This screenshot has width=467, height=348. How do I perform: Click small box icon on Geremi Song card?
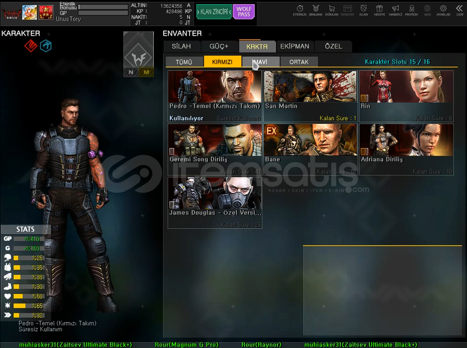click(x=172, y=151)
